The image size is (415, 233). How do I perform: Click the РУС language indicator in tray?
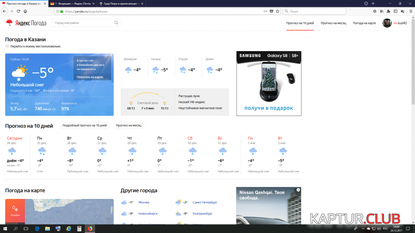385,228
